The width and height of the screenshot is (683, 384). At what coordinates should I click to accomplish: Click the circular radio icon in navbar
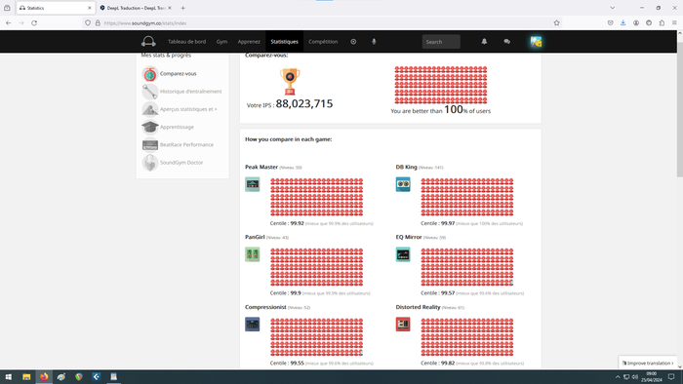point(353,42)
